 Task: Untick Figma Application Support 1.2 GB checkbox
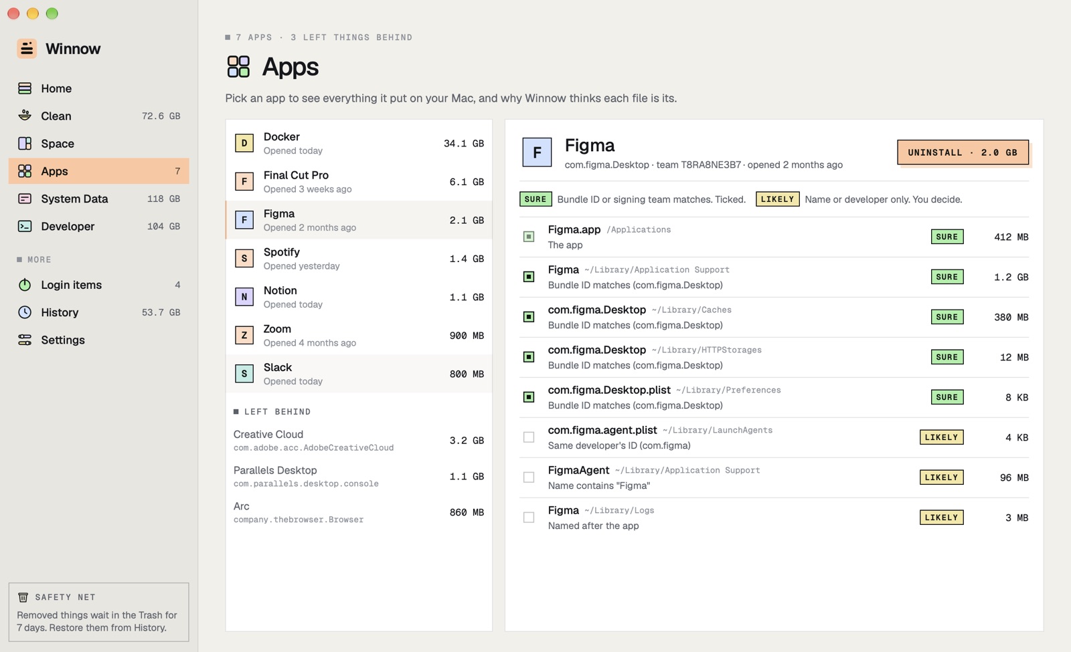(529, 277)
